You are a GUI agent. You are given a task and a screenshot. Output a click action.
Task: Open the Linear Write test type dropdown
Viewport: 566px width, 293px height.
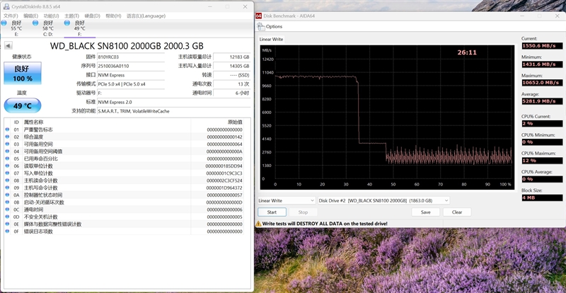[287, 200]
